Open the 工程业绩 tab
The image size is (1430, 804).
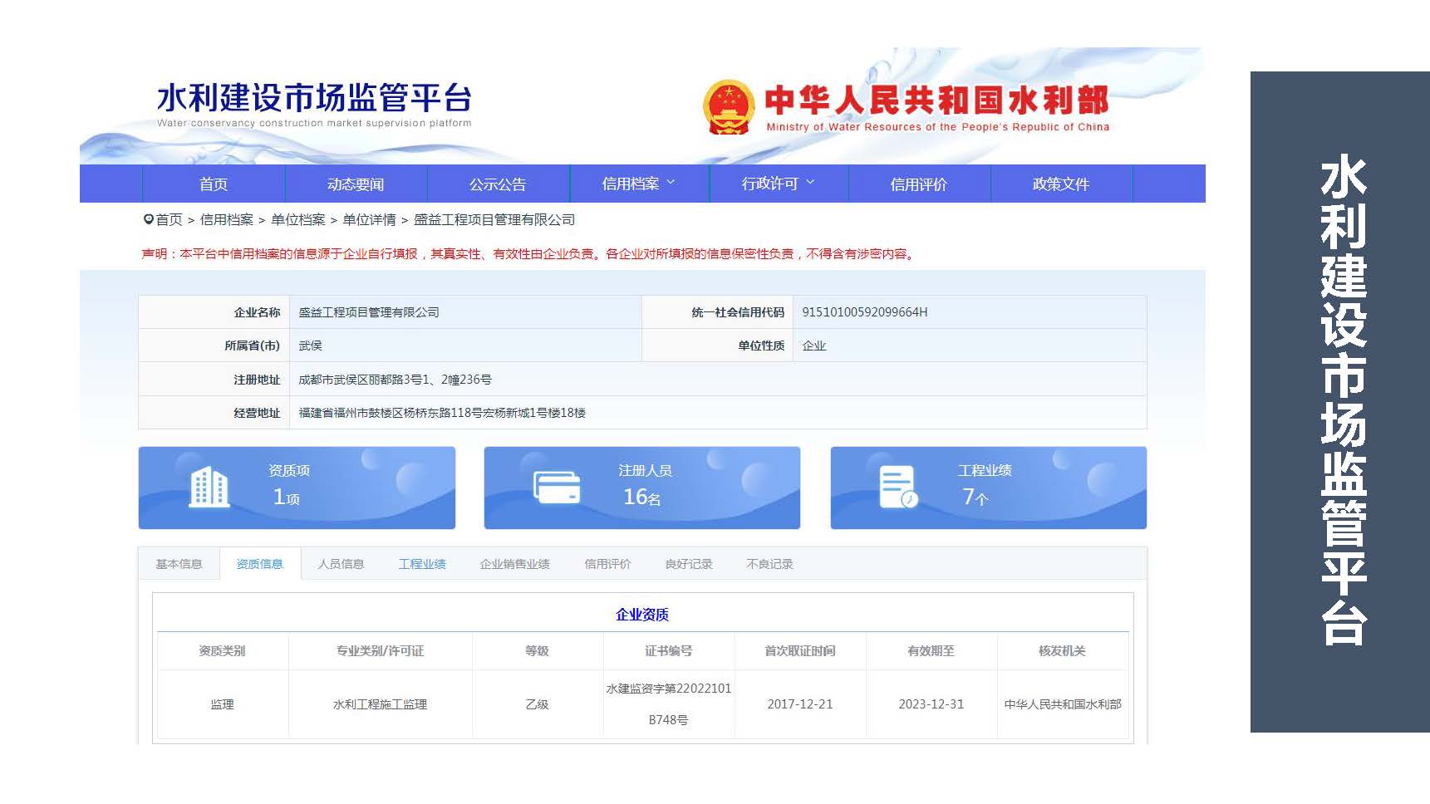click(x=422, y=564)
